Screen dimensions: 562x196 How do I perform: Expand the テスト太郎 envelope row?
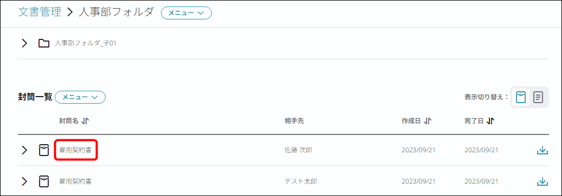coord(24,181)
